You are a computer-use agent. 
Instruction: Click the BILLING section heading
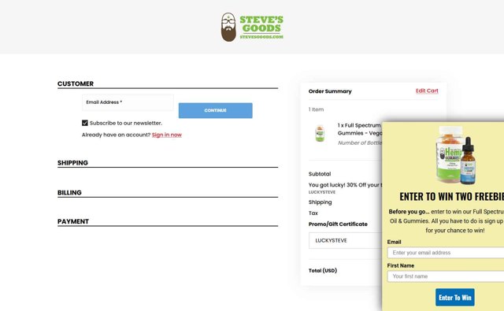point(69,193)
